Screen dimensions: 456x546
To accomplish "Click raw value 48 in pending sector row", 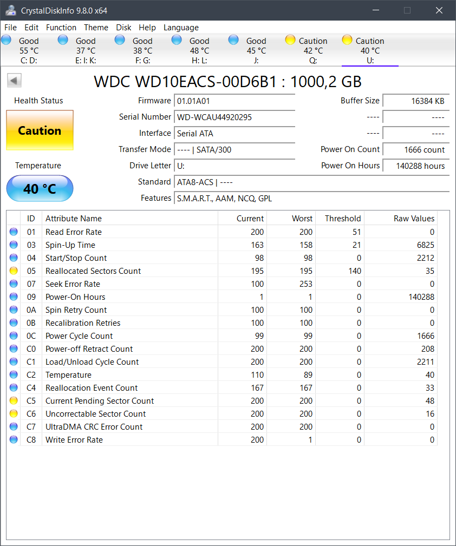I will pos(430,401).
